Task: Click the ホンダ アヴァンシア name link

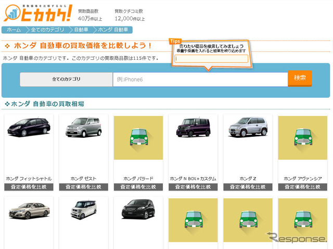Action: pyautogui.click(x=303, y=179)
